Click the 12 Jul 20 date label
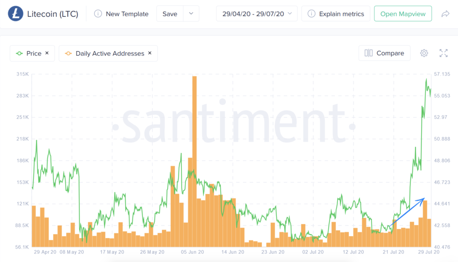 click(353, 252)
